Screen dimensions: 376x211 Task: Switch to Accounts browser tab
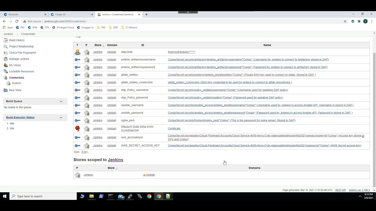[x=25, y=14]
